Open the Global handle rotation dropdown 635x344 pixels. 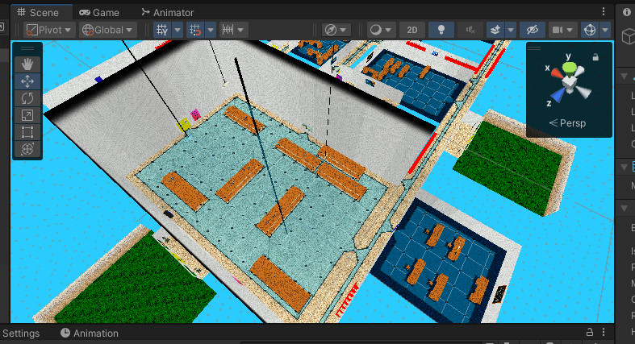coord(107,30)
